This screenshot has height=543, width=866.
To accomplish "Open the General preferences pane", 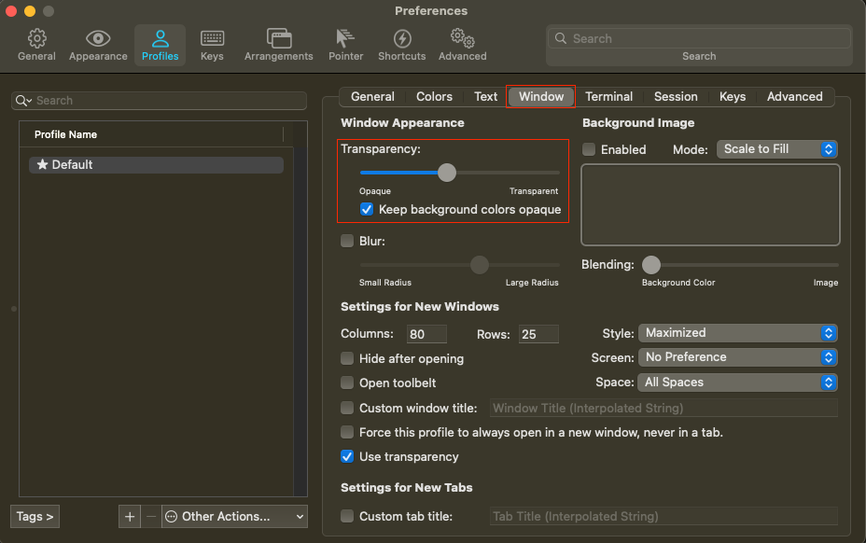I will pos(36,45).
